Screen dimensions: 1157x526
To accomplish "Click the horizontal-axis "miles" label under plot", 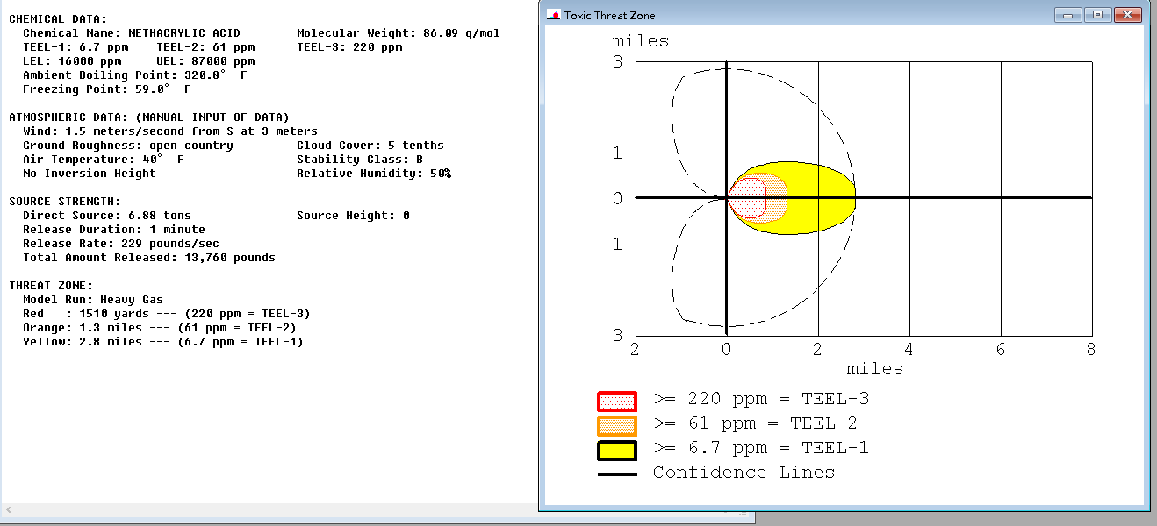I will [874, 369].
